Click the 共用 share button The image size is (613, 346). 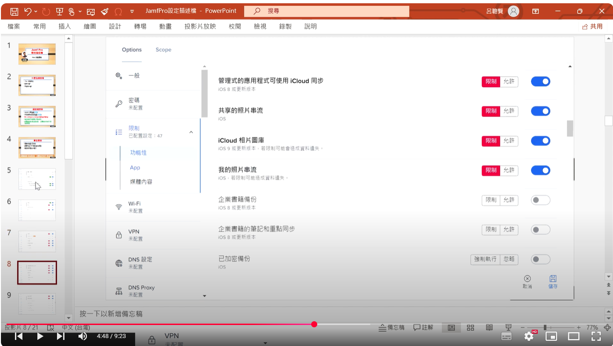point(592,27)
